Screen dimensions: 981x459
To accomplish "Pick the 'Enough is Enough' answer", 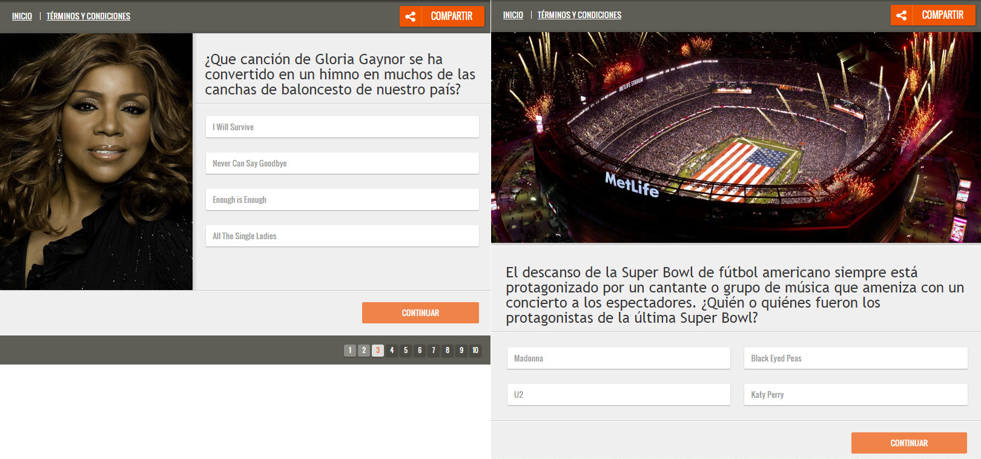I will (342, 200).
